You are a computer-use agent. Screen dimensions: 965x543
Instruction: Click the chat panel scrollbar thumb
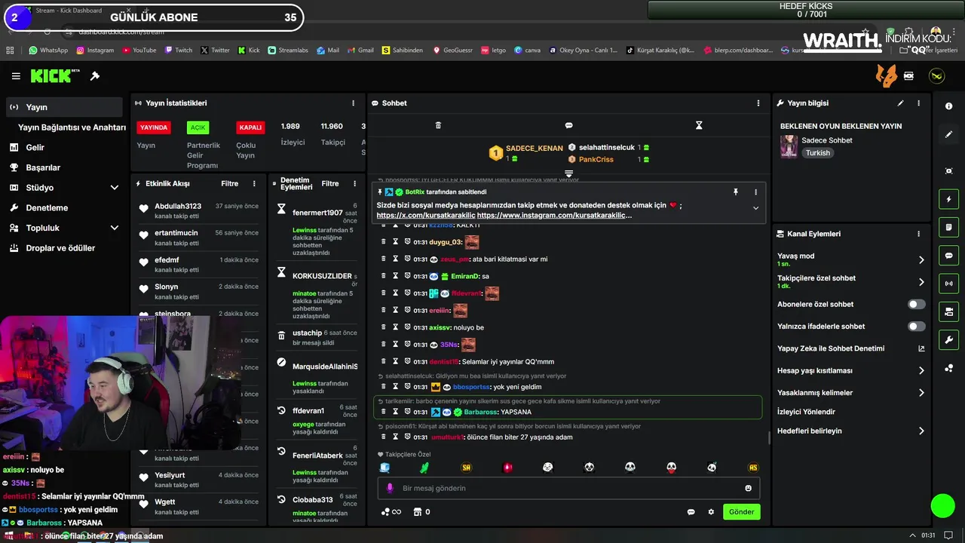768,437
